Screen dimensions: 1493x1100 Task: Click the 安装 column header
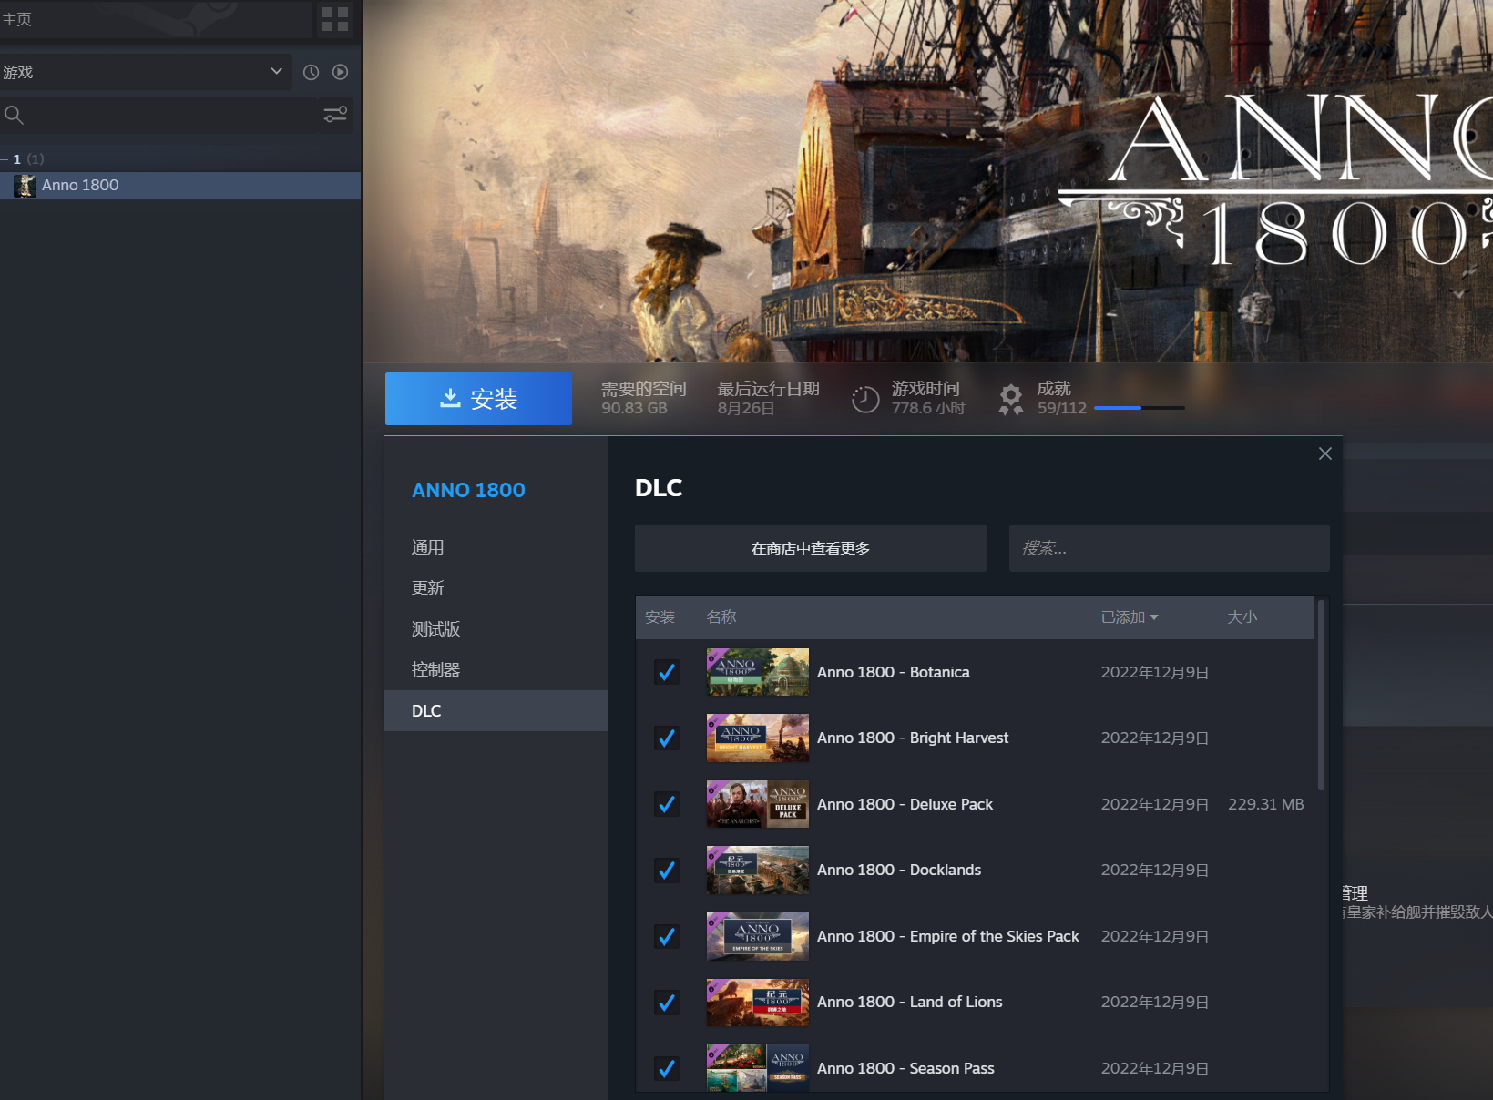pyautogui.click(x=660, y=617)
